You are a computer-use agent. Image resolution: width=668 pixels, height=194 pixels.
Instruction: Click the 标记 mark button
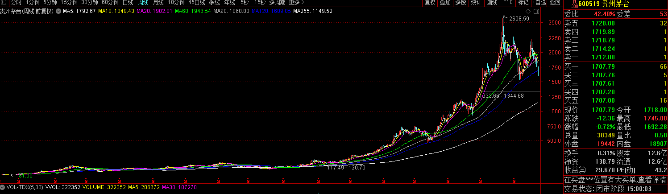[x=523, y=3]
